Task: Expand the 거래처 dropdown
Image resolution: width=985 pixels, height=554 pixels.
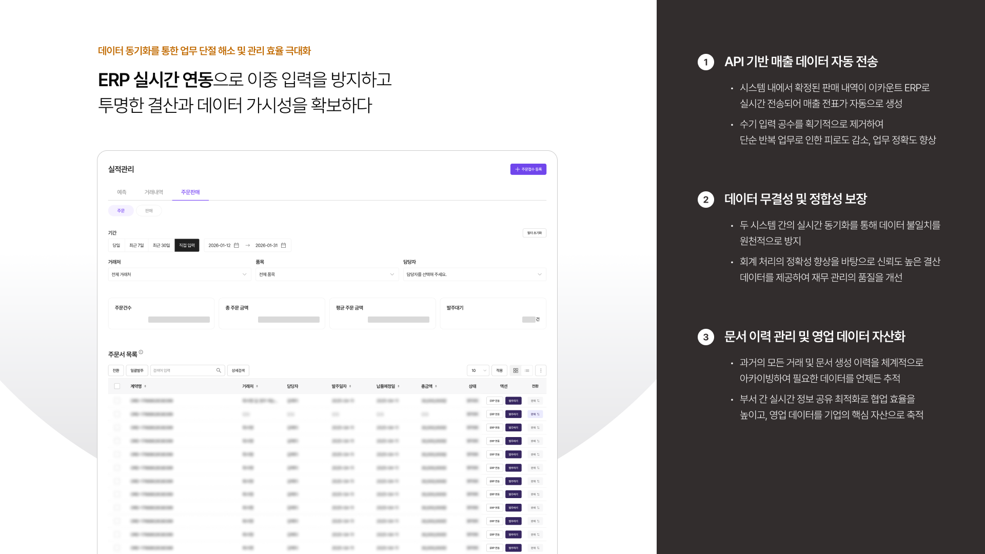Action: click(179, 274)
